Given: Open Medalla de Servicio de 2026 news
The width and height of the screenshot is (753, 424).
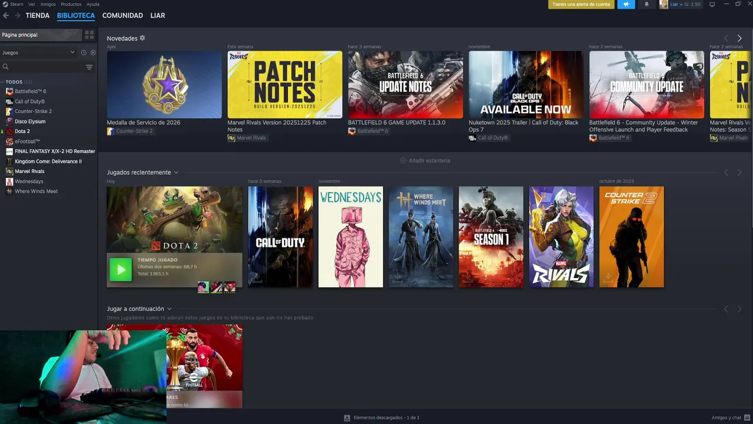Looking at the screenshot, I should (164, 85).
